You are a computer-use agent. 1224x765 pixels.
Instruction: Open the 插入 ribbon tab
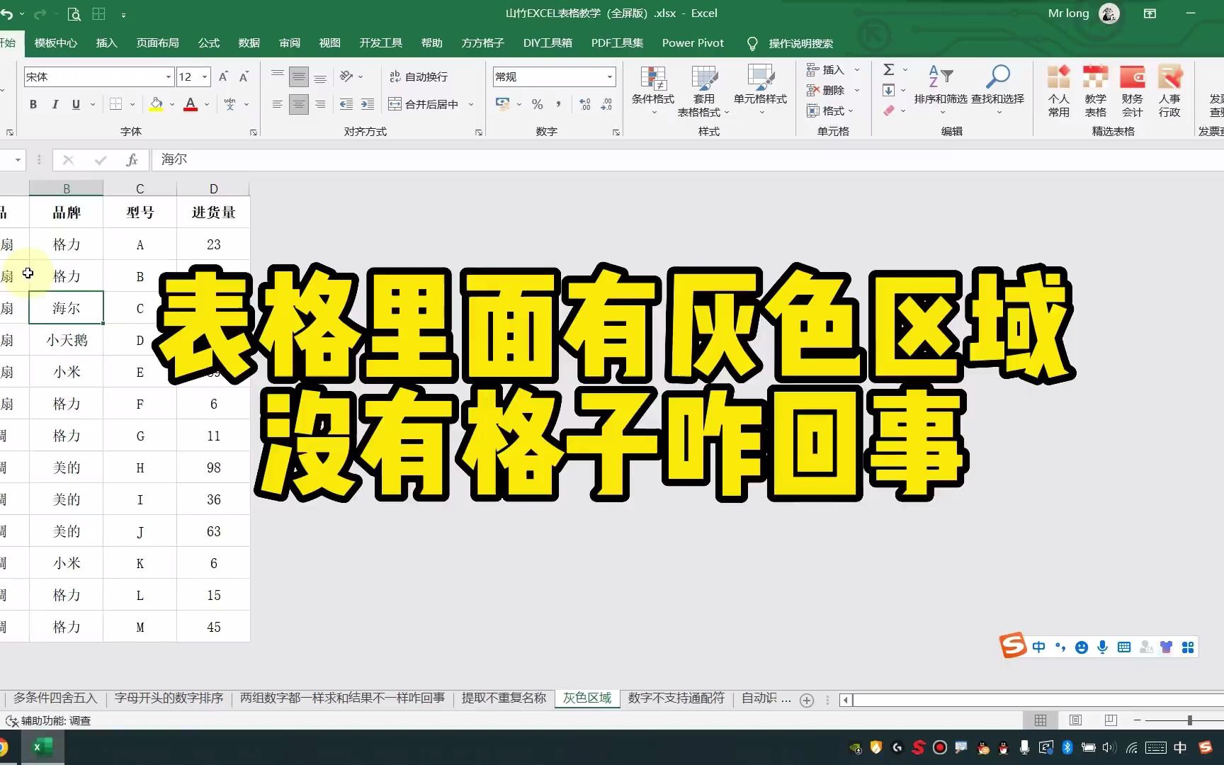pyautogui.click(x=106, y=43)
